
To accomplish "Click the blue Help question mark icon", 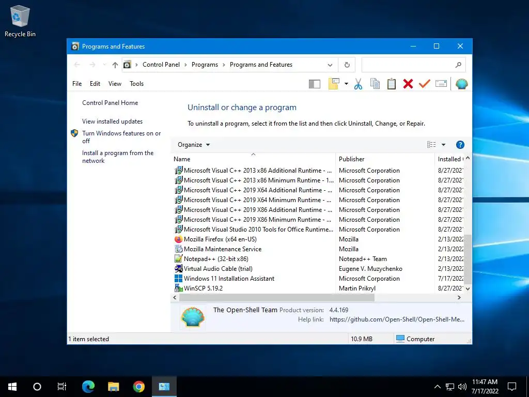I will (x=460, y=145).
